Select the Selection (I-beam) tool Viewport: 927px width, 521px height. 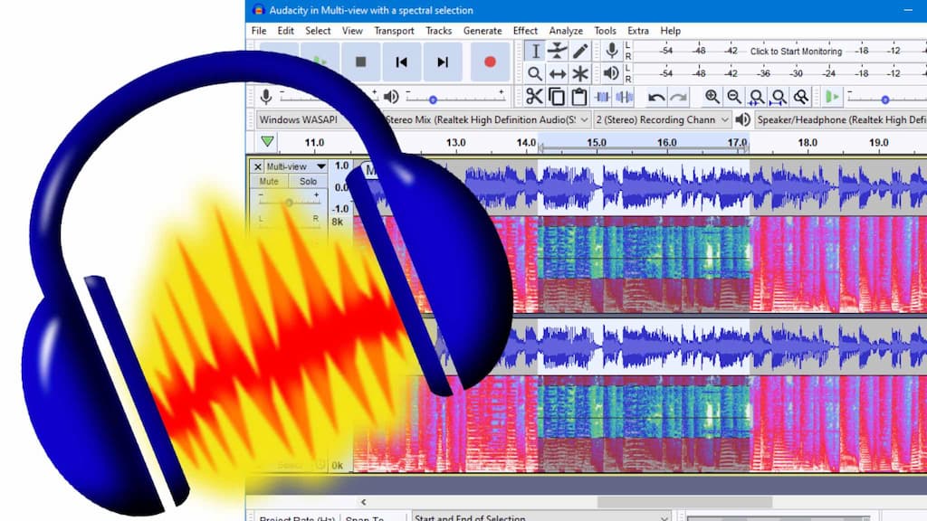click(534, 51)
